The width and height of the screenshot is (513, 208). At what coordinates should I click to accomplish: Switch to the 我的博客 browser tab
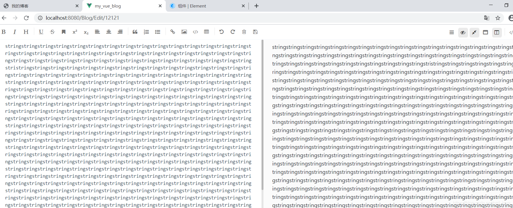point(41,6)
